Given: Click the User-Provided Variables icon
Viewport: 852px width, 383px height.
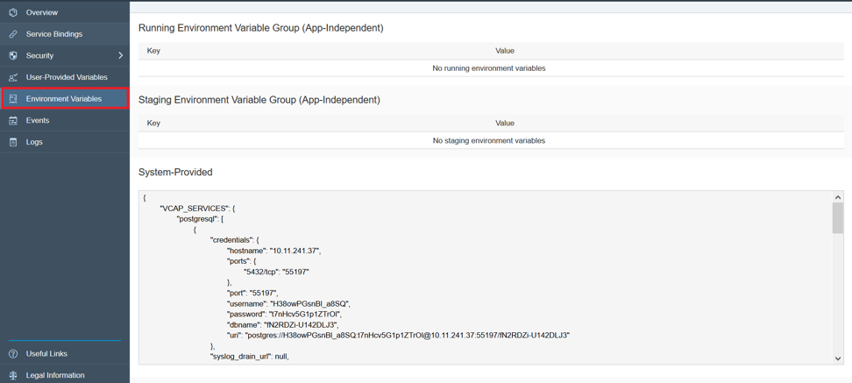Looking at the screenshot, I should [x=13, y=77].
